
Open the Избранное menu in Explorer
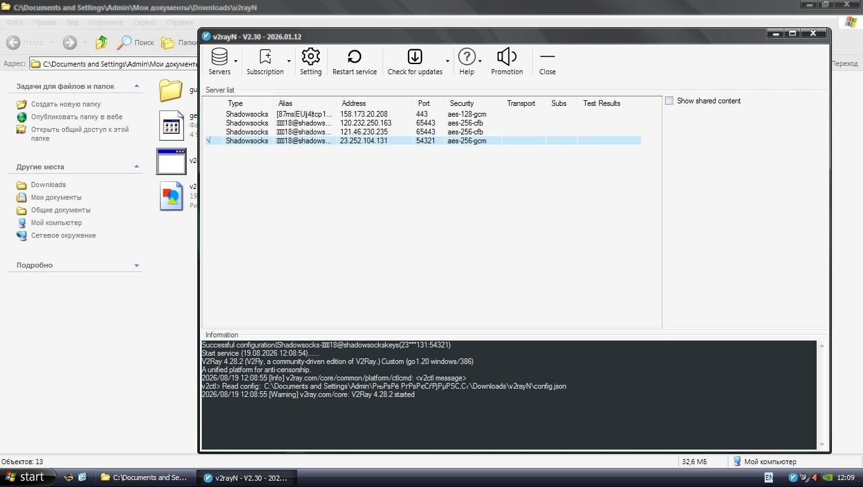tap(105, 22)
